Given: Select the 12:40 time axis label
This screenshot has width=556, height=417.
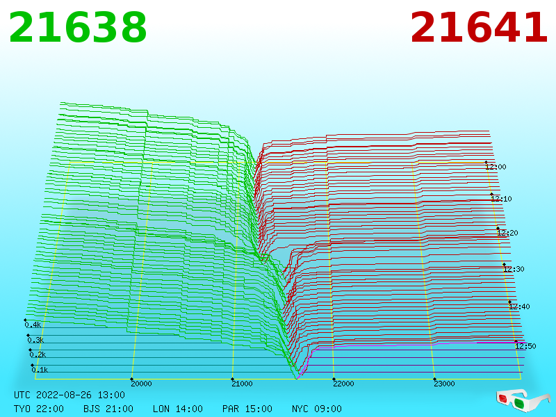Looking at the screenshot, I should 519,306.
